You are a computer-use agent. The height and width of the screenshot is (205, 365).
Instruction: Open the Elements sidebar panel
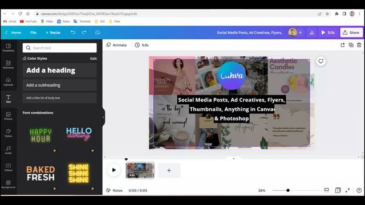(x=9, y=64)
